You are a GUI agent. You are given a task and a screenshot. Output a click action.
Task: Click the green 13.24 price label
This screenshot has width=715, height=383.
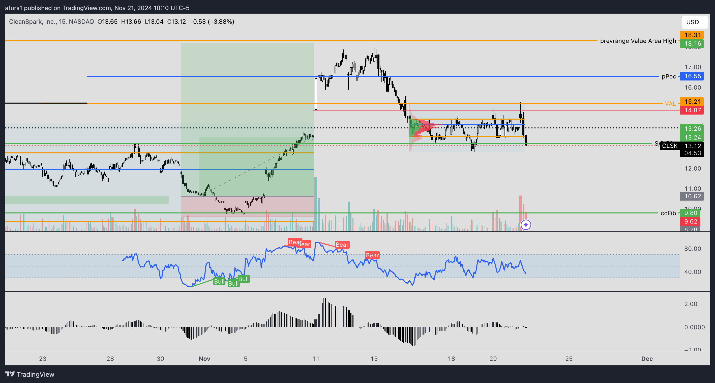tap(692, 137)
